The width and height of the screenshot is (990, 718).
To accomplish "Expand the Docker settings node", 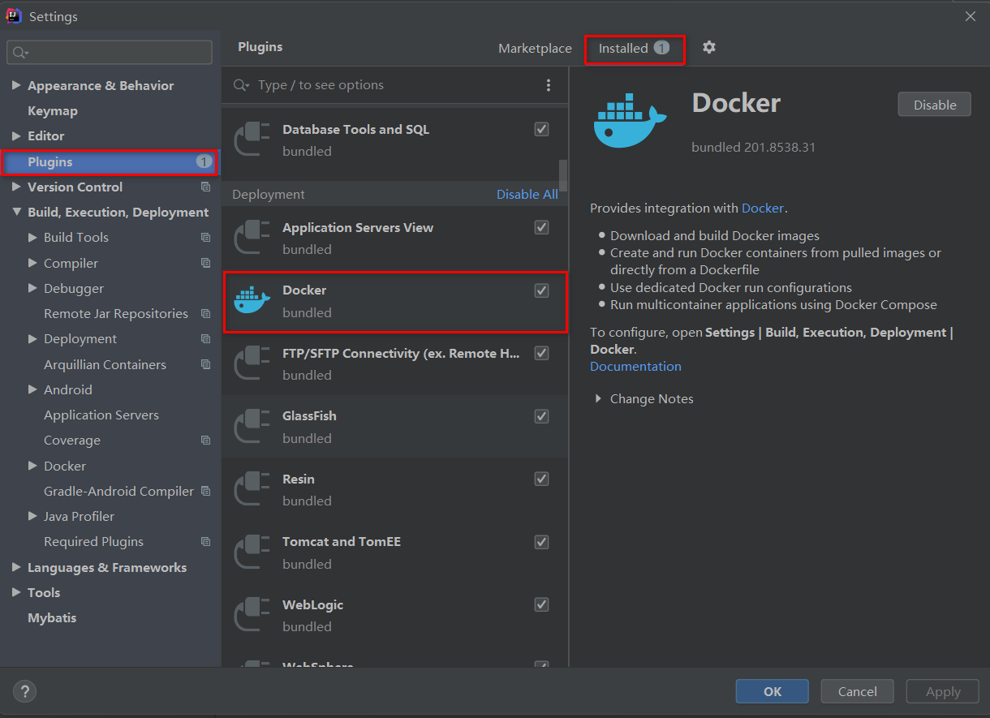I will point(32,466).
